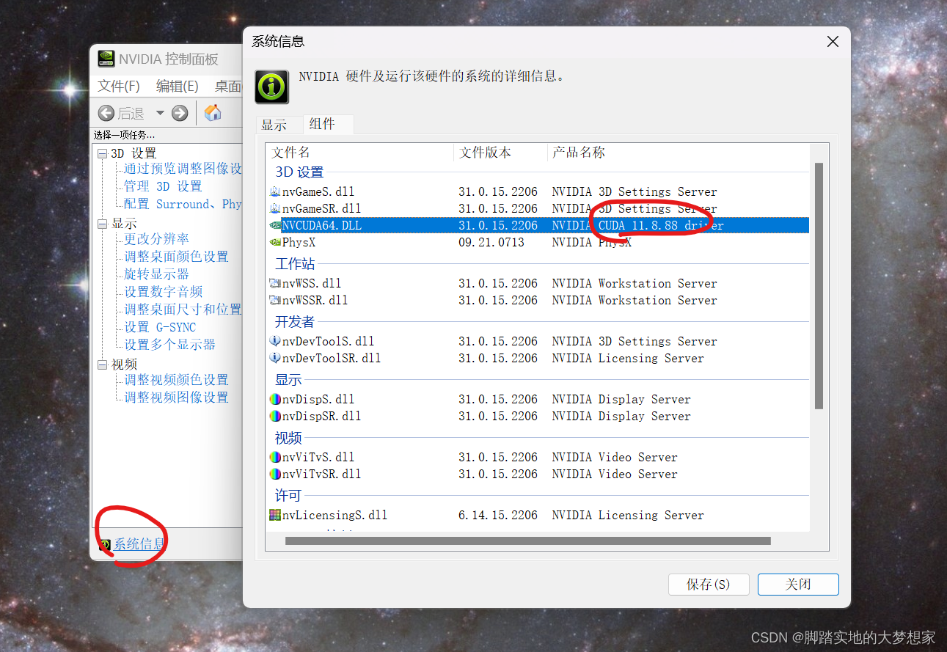
Task: Select the nvGameS.dll file name
Action: [x=318, y=191]
